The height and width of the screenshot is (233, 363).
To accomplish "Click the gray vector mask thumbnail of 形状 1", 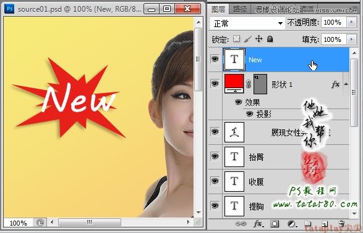I will point(260,84).
